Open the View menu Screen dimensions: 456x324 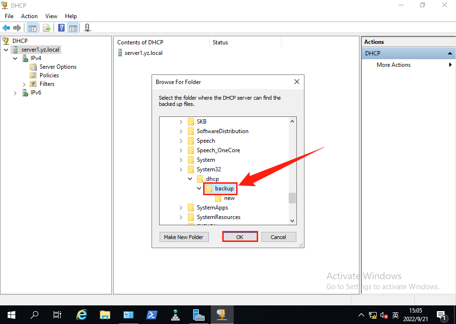click(51, 16)
